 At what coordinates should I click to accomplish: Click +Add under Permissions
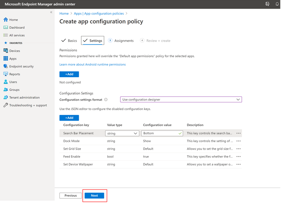pos(69,74)
